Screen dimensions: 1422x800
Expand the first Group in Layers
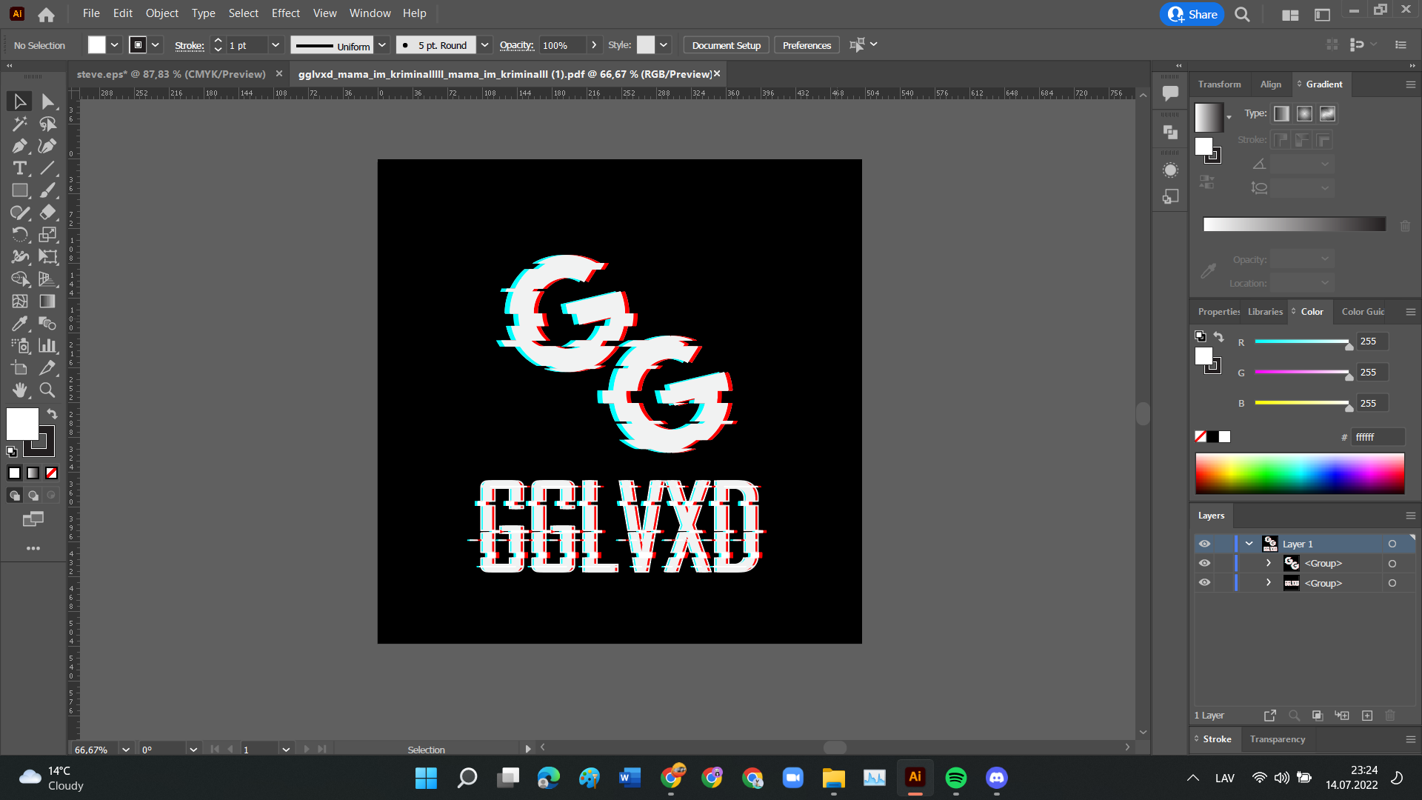click(x=1269, y=563)
